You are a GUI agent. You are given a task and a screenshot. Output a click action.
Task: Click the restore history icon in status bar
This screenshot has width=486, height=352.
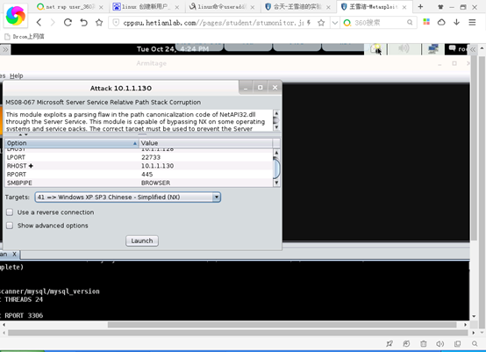[406, 343]
